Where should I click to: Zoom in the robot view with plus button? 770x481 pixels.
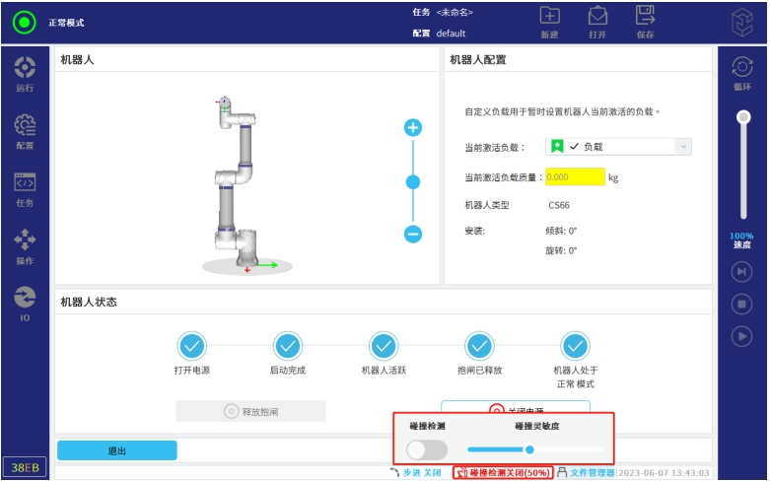point(413,128)
